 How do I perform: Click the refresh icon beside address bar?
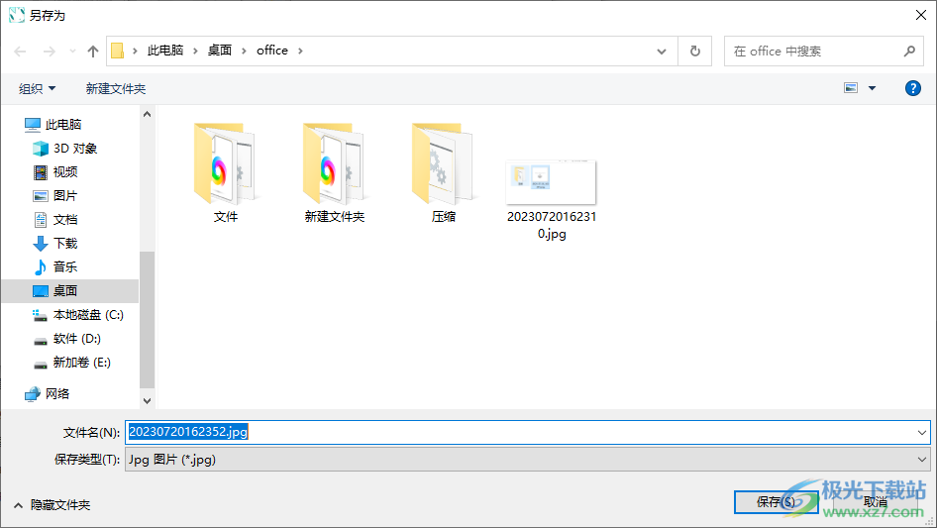(x=694, y=51)
